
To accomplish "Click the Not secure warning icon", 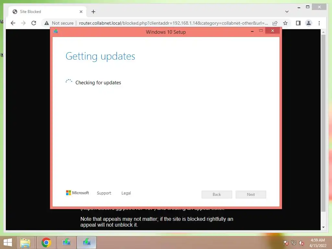I will pos(47,23).
